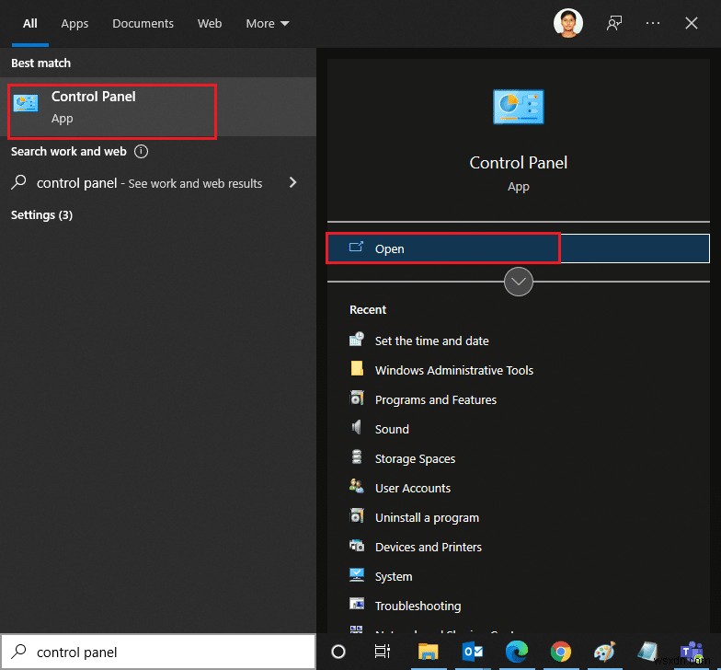This screenshot has height=670, width=721.
Task: Expand the More filter dropdown
Action: (268, 23)
